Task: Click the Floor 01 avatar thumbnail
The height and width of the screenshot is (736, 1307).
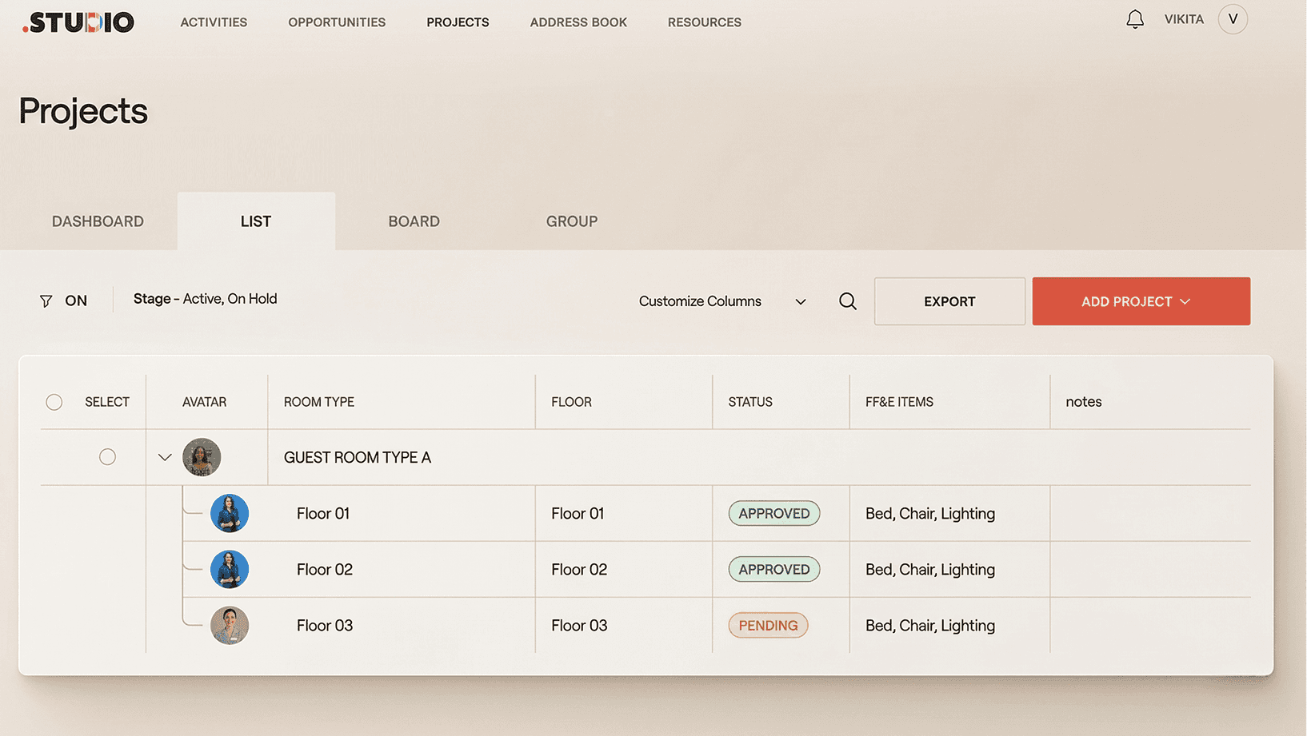Action: coord(230,513)
